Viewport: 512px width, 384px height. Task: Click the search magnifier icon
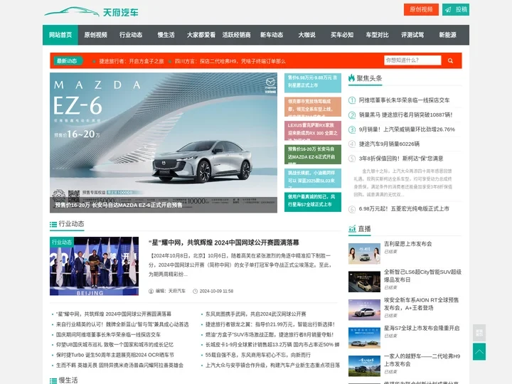tap(450, 60)
